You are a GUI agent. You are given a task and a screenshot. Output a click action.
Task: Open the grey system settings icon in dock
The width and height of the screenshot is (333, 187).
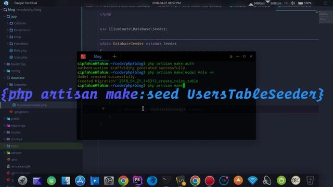pyautogui.click(x=109, y=181)
